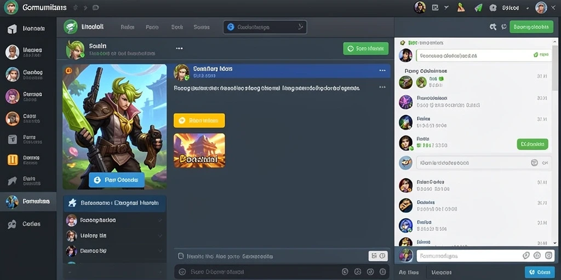
Task: Click the search icon beside green header button
Action: tap(493, 26)
